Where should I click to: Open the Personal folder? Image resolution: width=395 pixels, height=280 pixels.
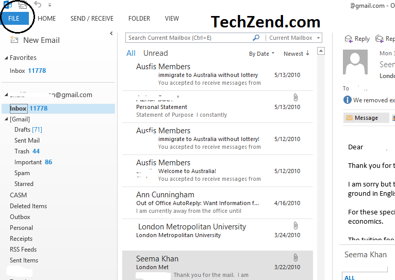tap(21, 228)
